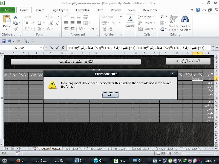Image resolution: width=219 pixels, height=164 pixels.
Task: Open the Styles gallery
Action: (130, 22)
